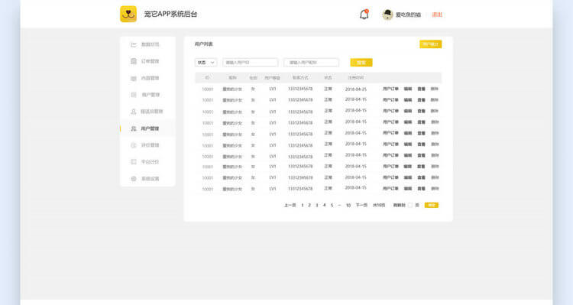Go to page 4 in pagination

pyautogui.click(x=324, y=205)
